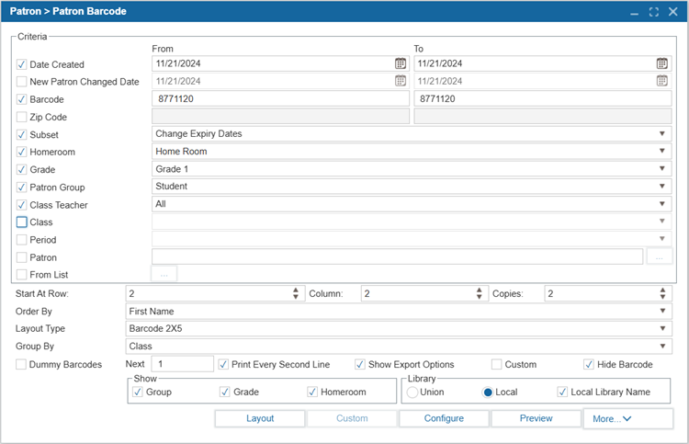Open calendar for New Patron Changed Date From
The width and height of the screenshot is (689, 444).
point(401,81)
